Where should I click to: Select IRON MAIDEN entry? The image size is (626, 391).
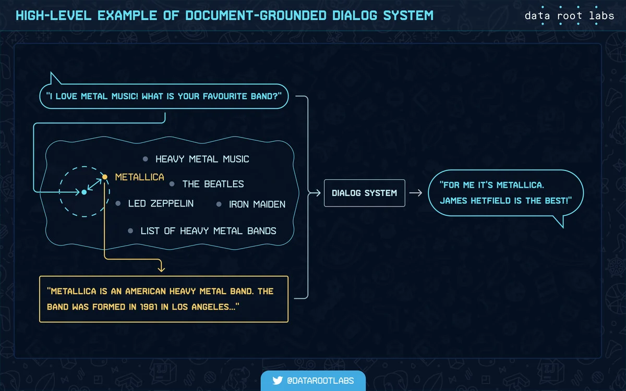pyautogui.click(x=257, y=204)
